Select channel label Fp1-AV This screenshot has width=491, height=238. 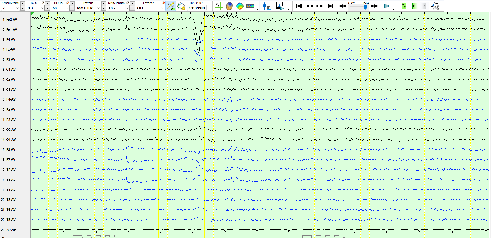pos(12,30)
